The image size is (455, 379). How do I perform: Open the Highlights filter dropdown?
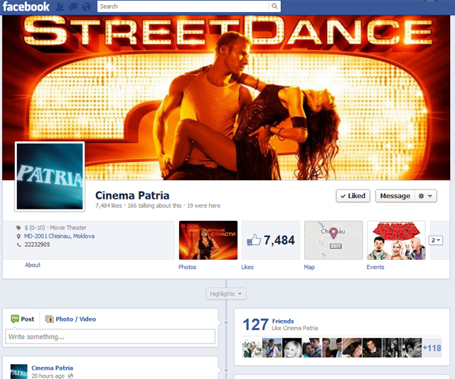(226, 294)
